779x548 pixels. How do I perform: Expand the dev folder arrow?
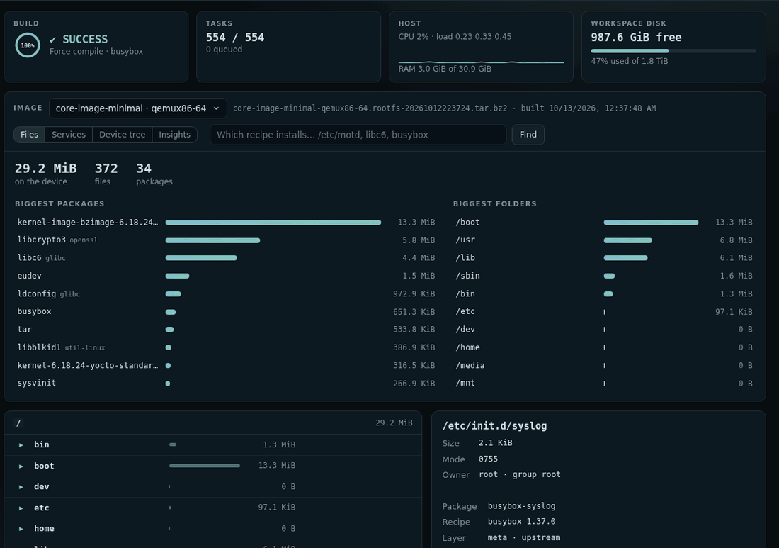[x=21, y=487]
